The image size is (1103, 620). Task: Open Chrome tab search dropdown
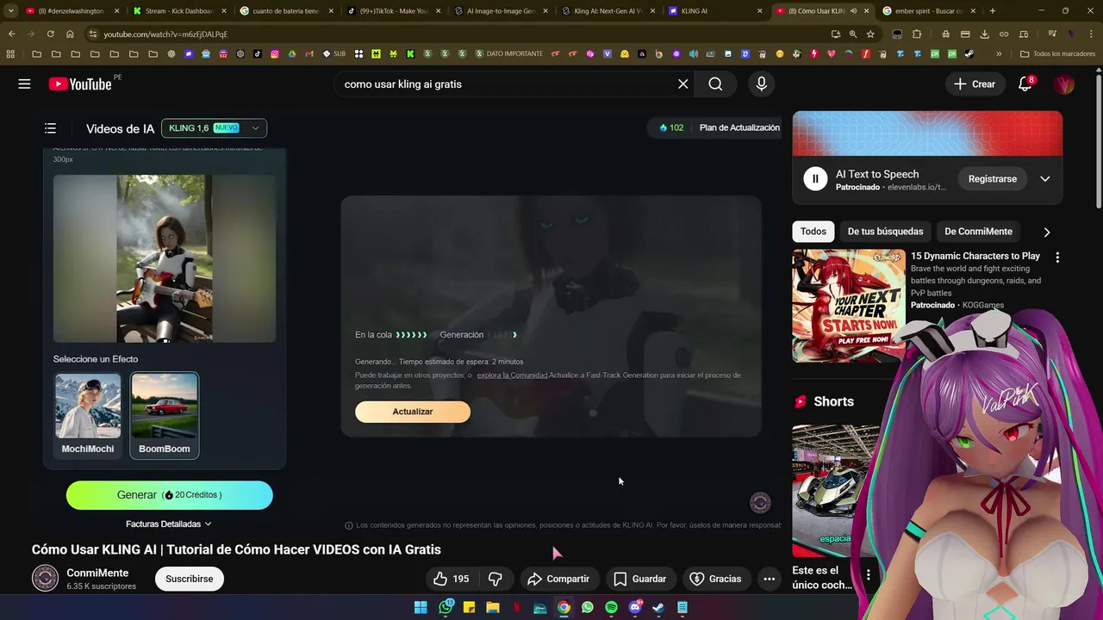pyautogui.click(x=10, y=10)
